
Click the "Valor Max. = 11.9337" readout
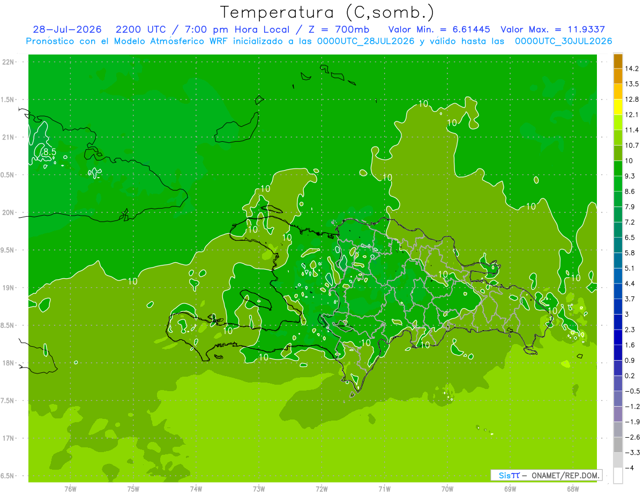553,29
